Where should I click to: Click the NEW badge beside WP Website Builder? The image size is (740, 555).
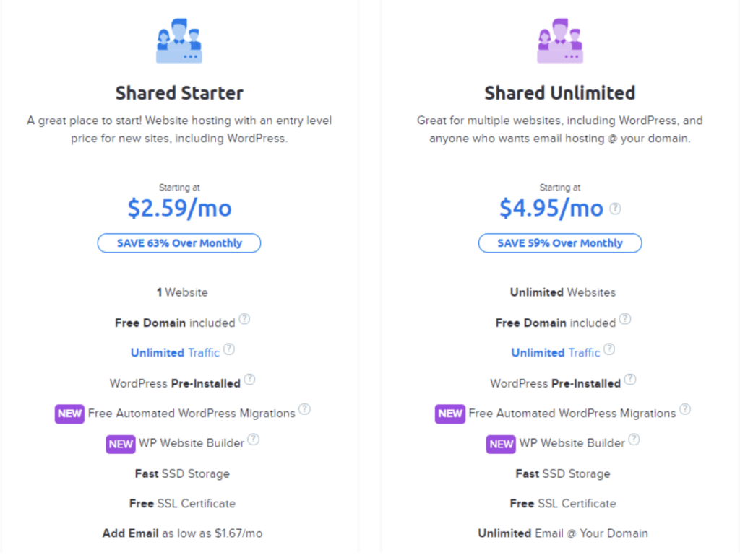point(120,444)
